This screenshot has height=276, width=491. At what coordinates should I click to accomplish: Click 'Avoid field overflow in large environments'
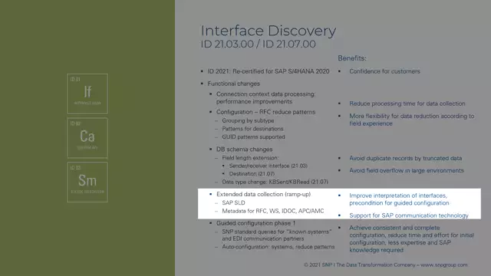pyautogui.click(x=407, y=170)
